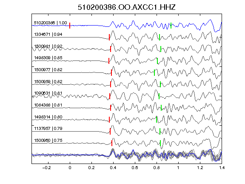Screen dimensions: 245x184
Task: Select the red marker on trace 1334671
Action: point(109,37)
